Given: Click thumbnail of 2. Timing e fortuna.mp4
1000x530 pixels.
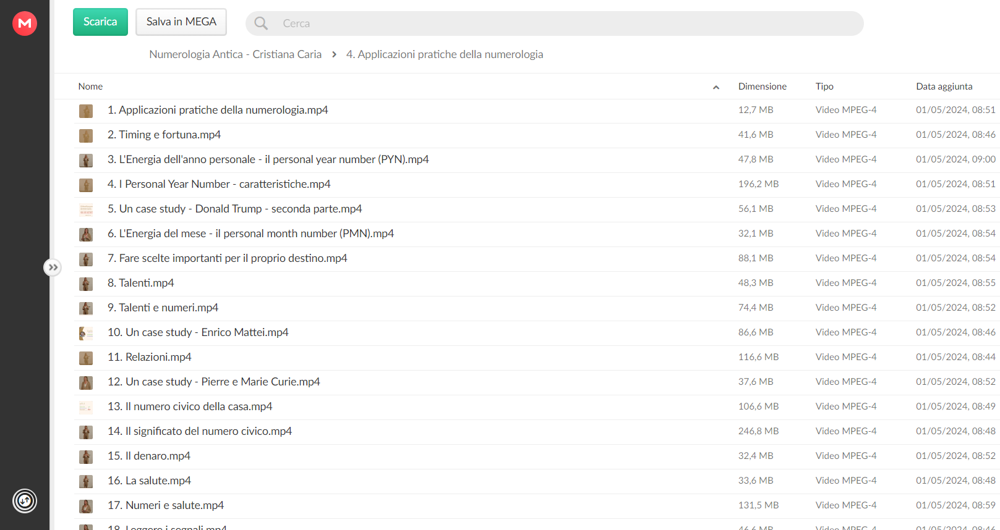Looking at the screenshot, I should 86,135.
